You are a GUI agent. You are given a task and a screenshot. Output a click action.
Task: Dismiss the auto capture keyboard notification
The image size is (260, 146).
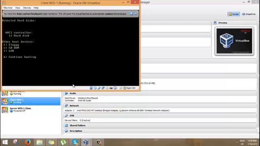pos(131,14)
